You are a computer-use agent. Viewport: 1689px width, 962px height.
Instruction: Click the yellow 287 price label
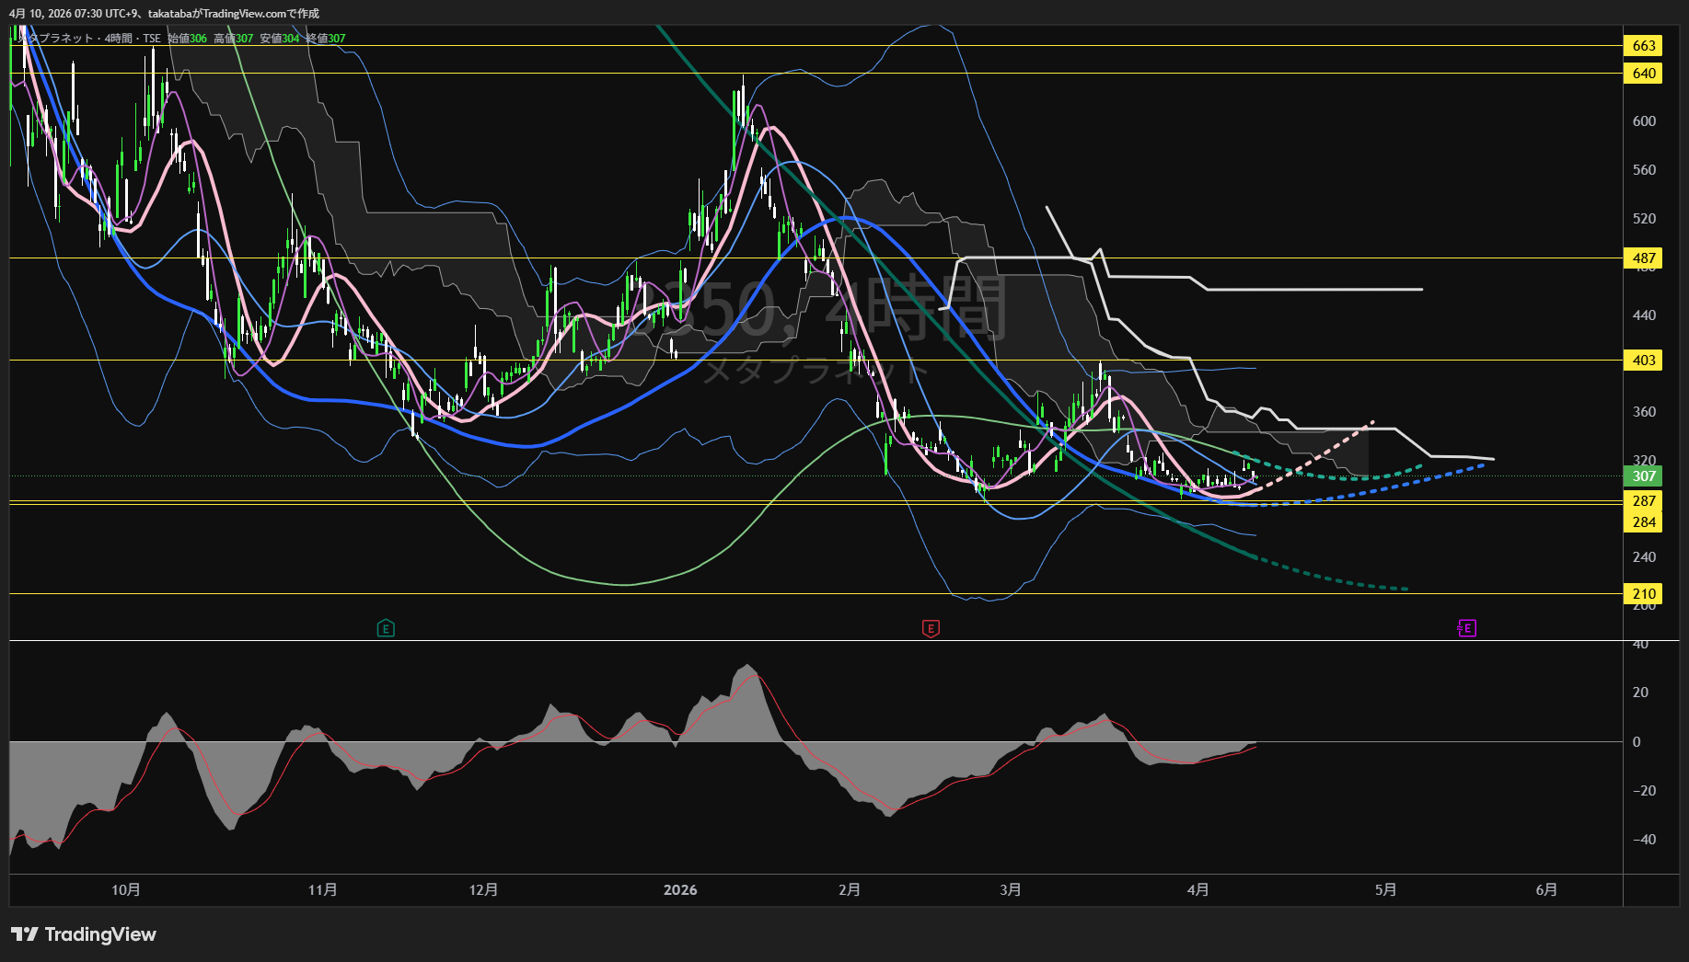pyautogui.click(x=1644, y=501)
